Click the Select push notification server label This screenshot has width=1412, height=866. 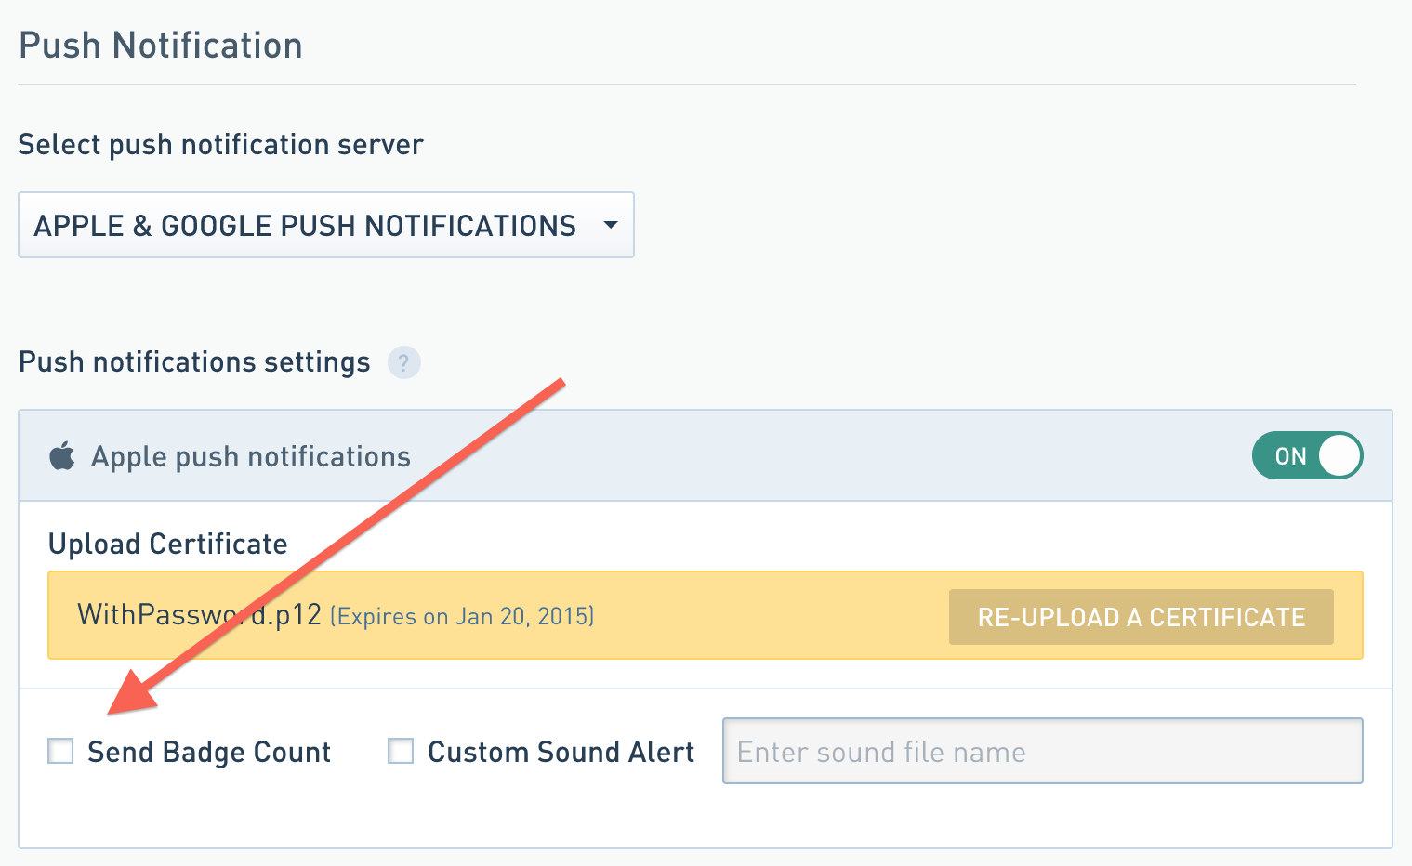pyautogui.click(x=220, y=145)
